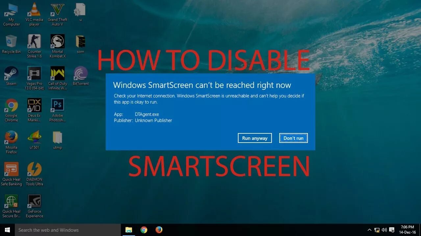421x236 pixels.
Task: Launch Firefox from the taskbar
Action: point(159,230)
